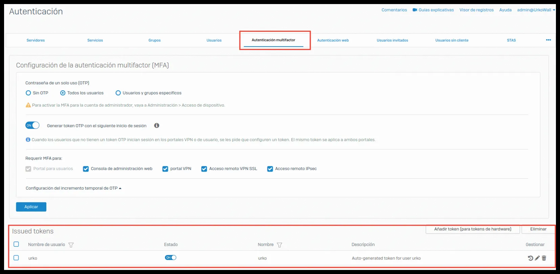The height and width of the screenshot is (274, 560).
Task: Tick the select-all checkbox in Issued tokens header
Action: pyautogui.click(x=16, y=244)
